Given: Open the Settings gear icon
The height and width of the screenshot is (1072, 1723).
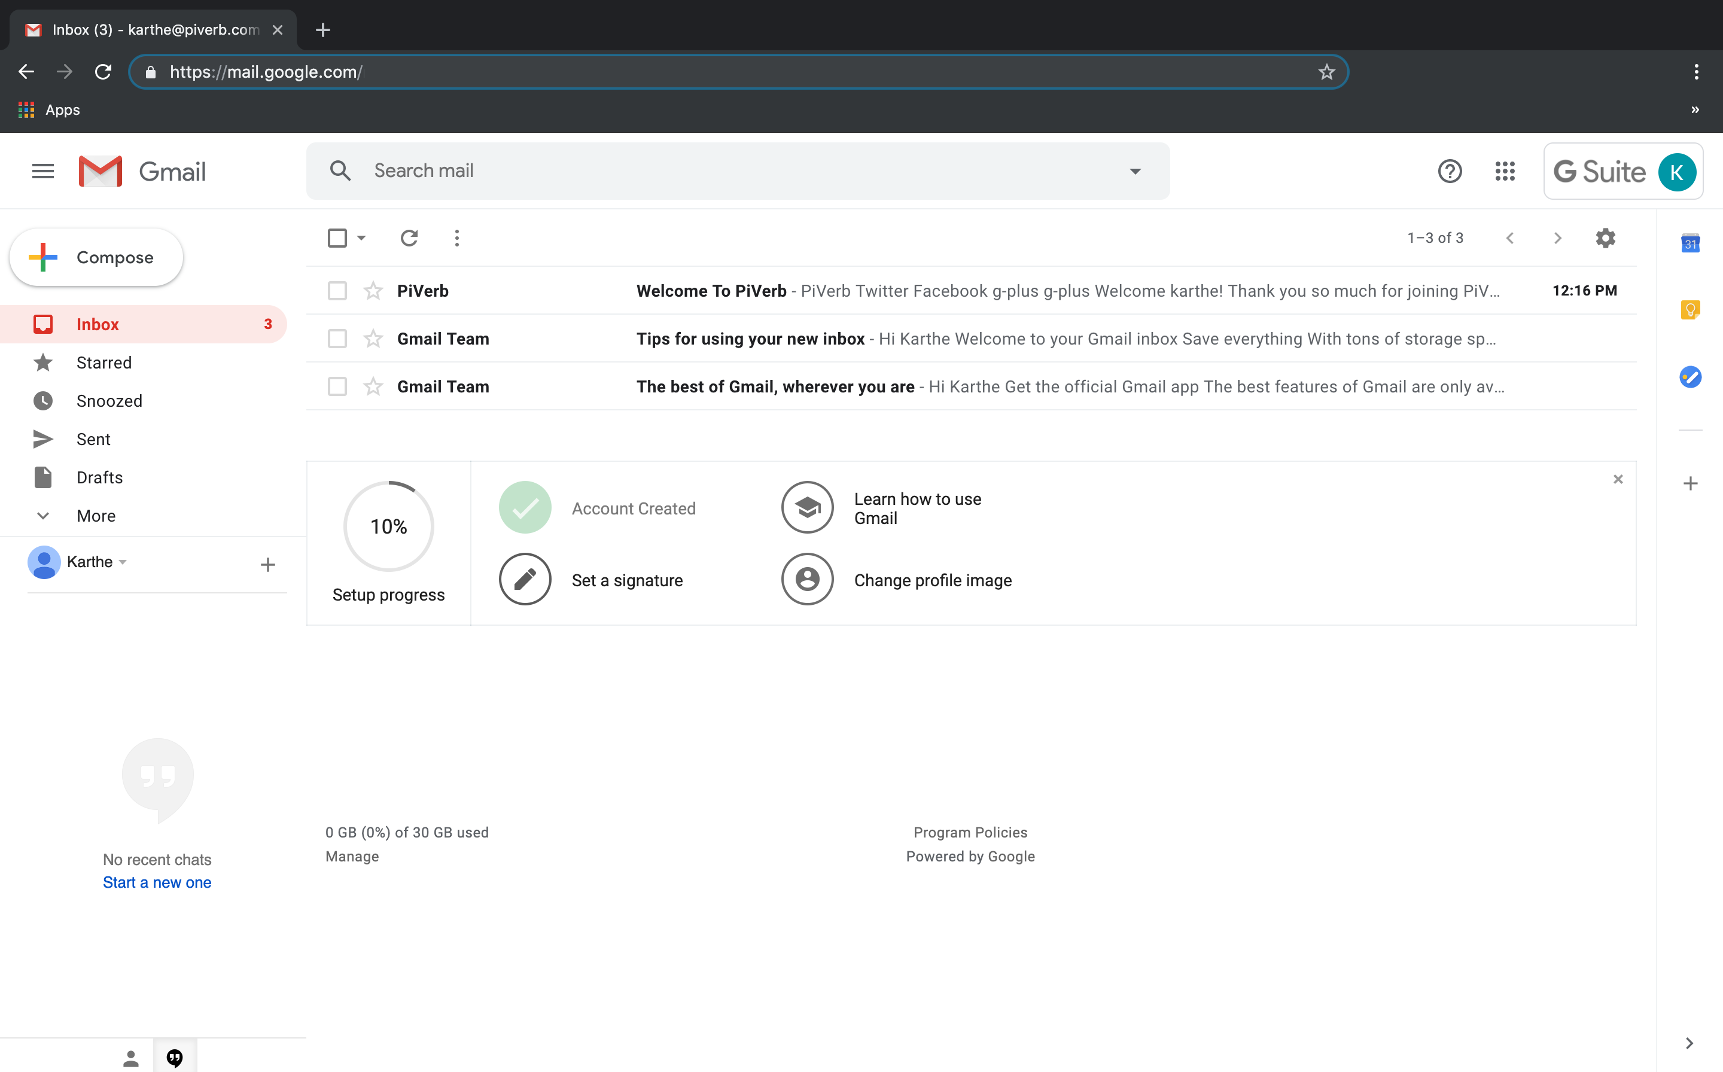Looking at the screenshot, I should click(x=1605, y=238).
